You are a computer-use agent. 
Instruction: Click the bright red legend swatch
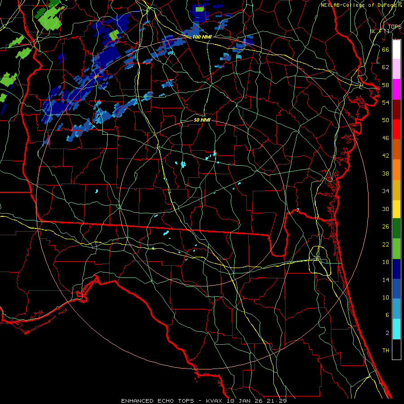[396, 129]
